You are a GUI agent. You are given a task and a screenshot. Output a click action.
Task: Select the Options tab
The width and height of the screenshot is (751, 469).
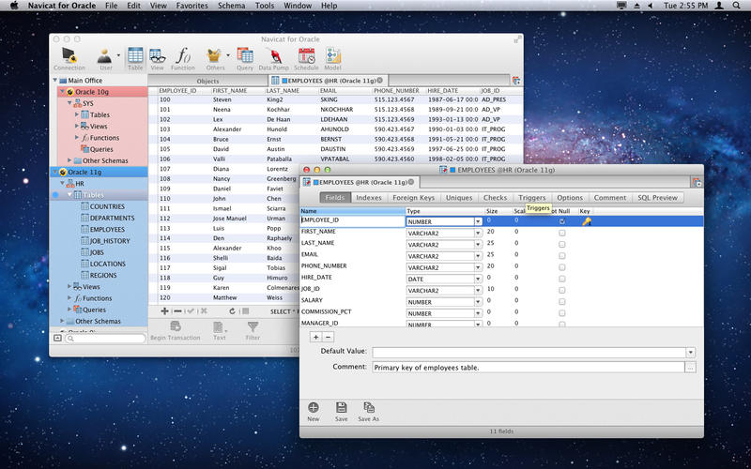pos(570,198)
